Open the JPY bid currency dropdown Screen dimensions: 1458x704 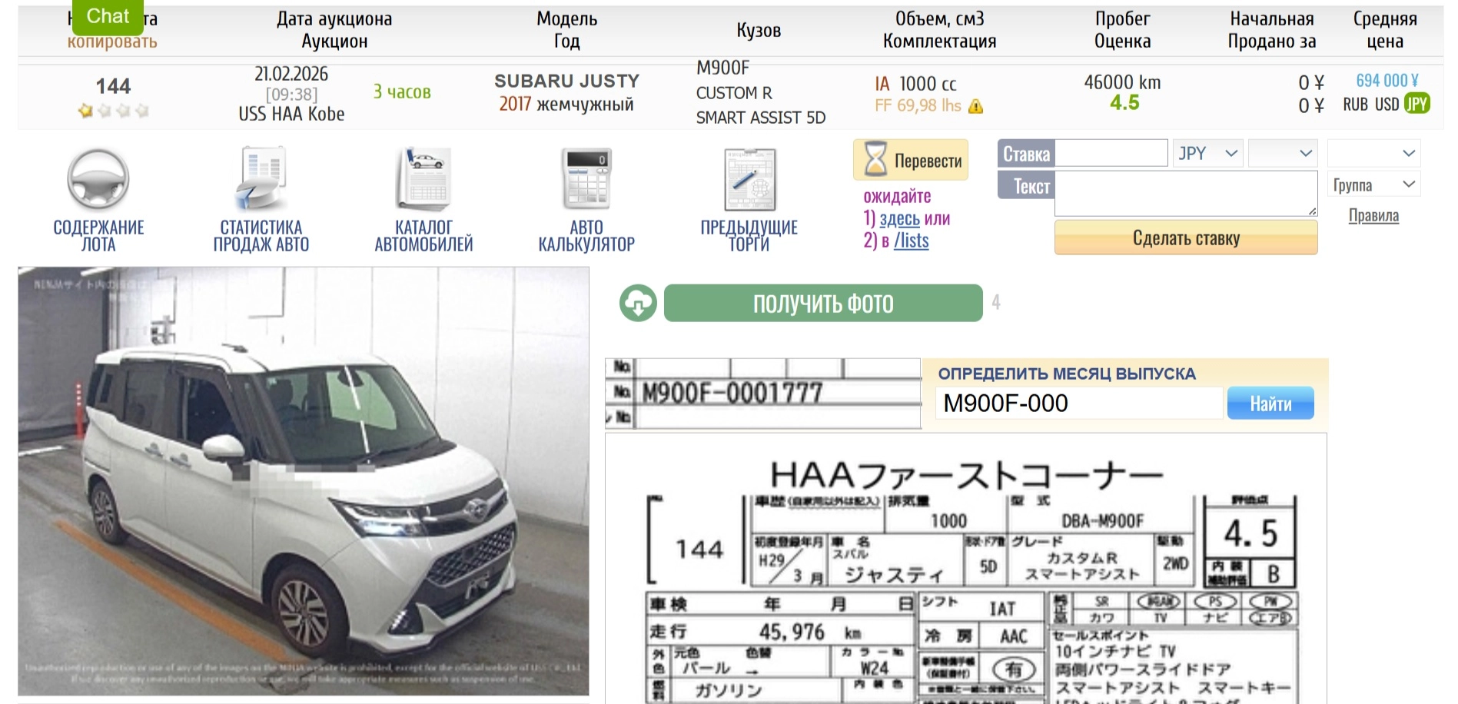(x=1207, y=154)
